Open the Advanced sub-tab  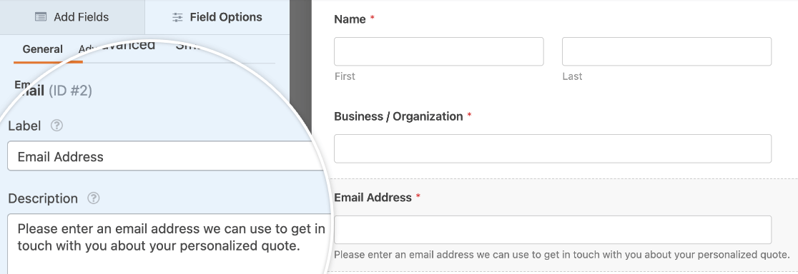tap(117, 46)
